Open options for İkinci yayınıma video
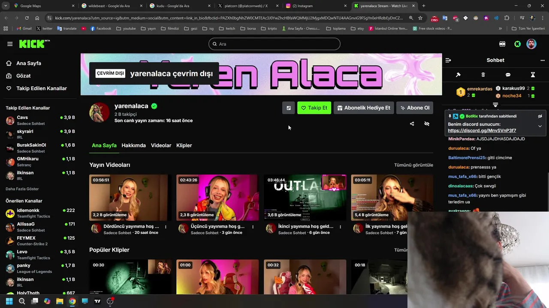Screen dimensions: 549x308 click(341, 227)
